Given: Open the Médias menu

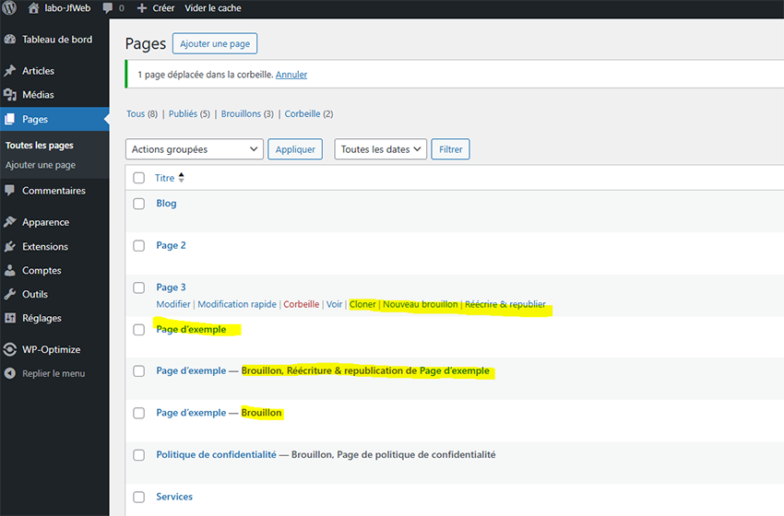Looking at the screenshot, I should tap(54, 94).
